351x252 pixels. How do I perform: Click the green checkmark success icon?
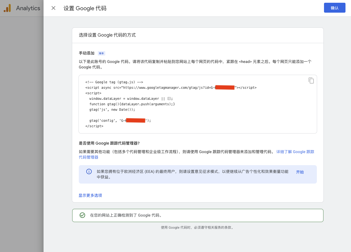pos(82,215)
